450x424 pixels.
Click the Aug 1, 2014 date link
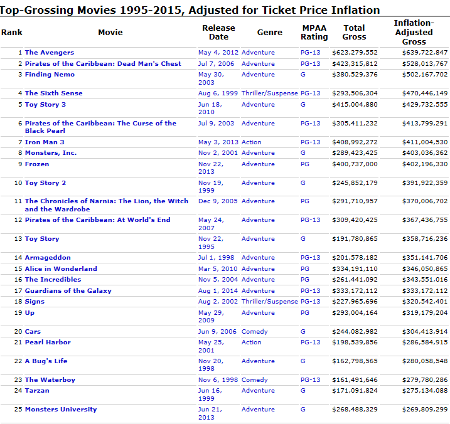(218, 291)
